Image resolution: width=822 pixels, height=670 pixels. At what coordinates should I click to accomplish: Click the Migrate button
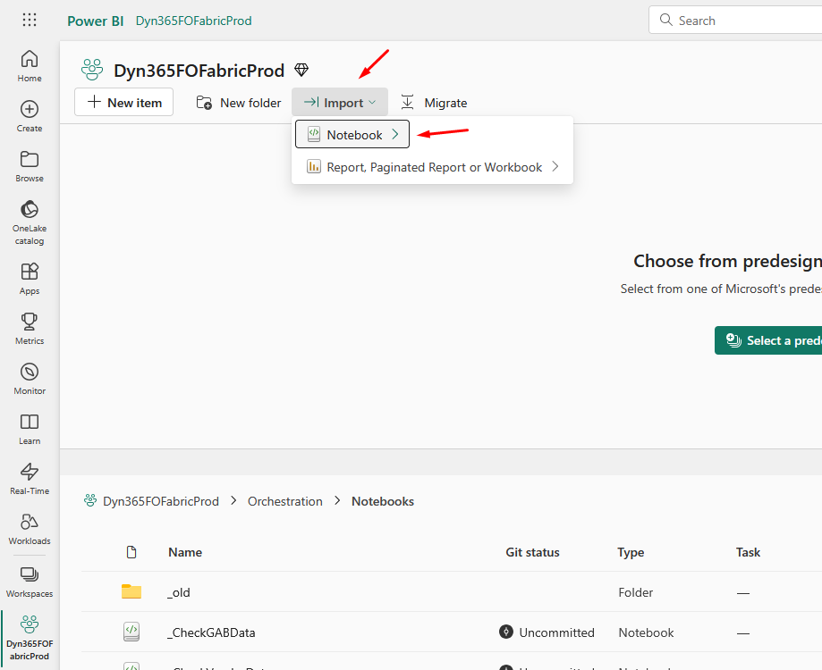pos(434,103)
